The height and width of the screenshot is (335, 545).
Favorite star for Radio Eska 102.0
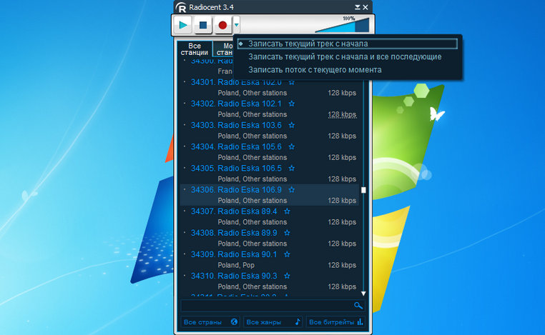tap(292, 82)
